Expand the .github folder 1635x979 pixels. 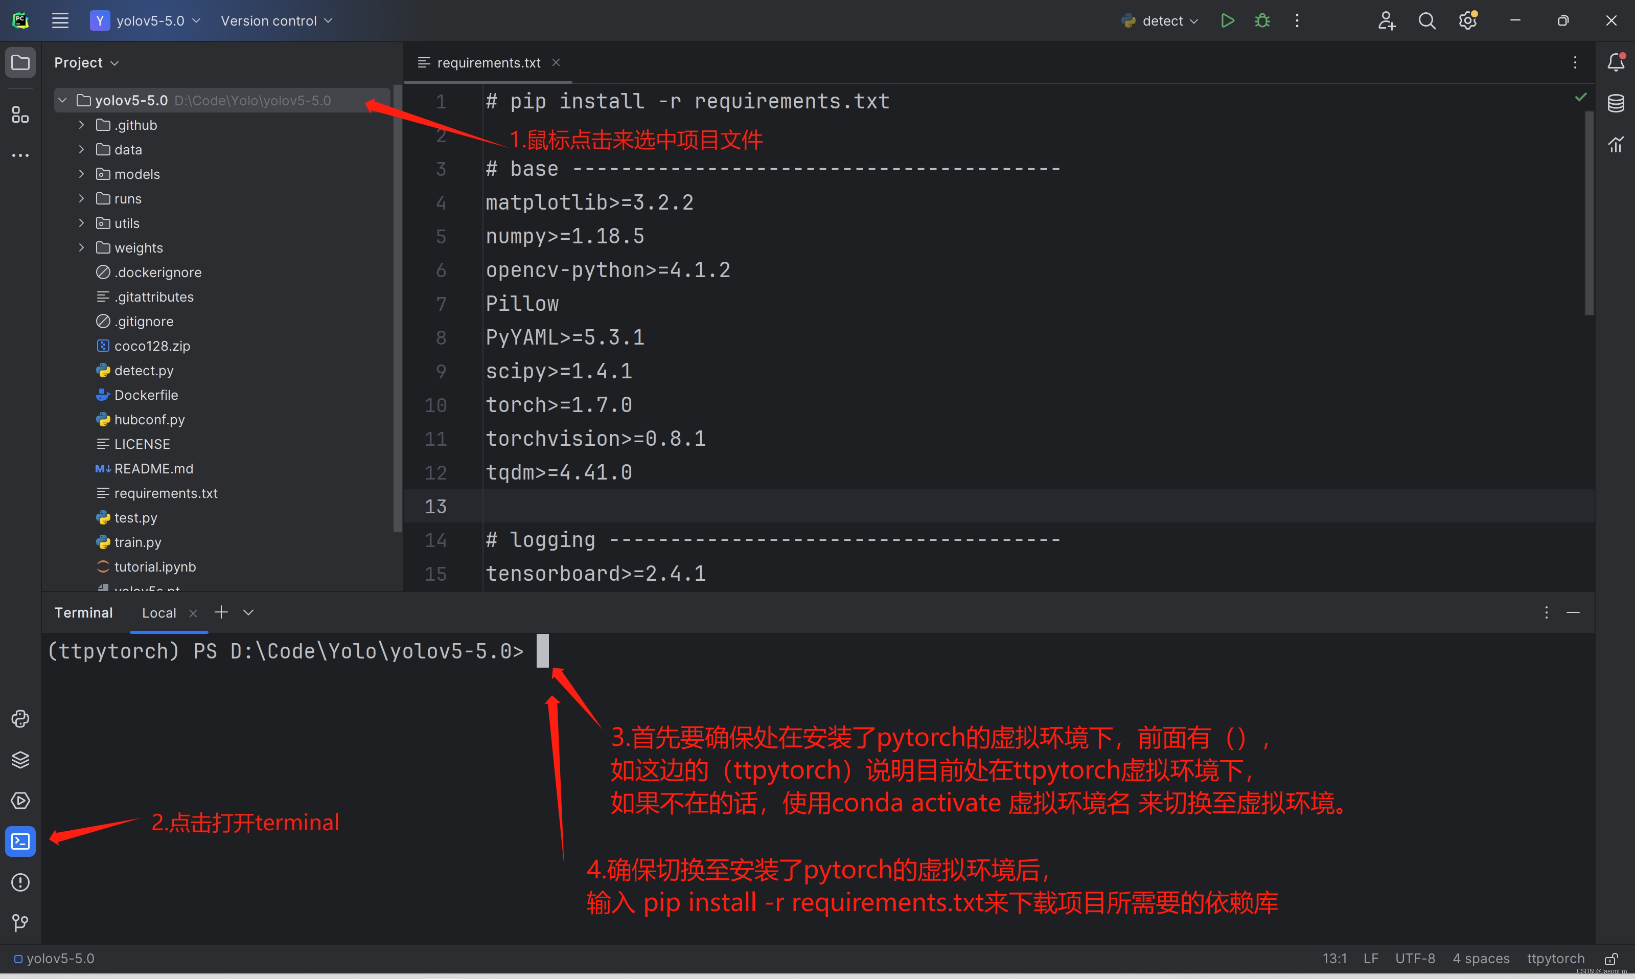(x=81, y=125)
